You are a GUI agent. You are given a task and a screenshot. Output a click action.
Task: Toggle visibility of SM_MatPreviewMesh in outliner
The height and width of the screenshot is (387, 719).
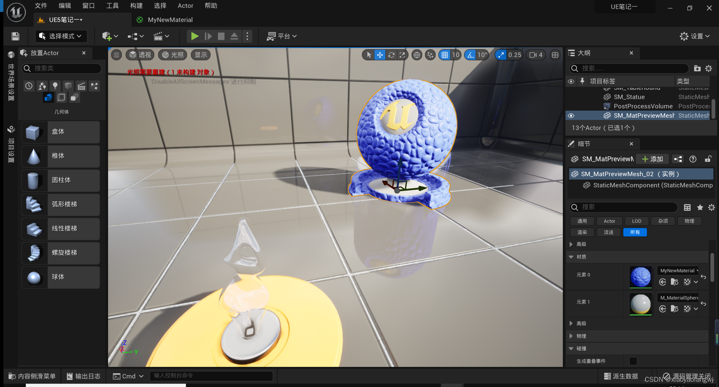(x=571, y=116)
